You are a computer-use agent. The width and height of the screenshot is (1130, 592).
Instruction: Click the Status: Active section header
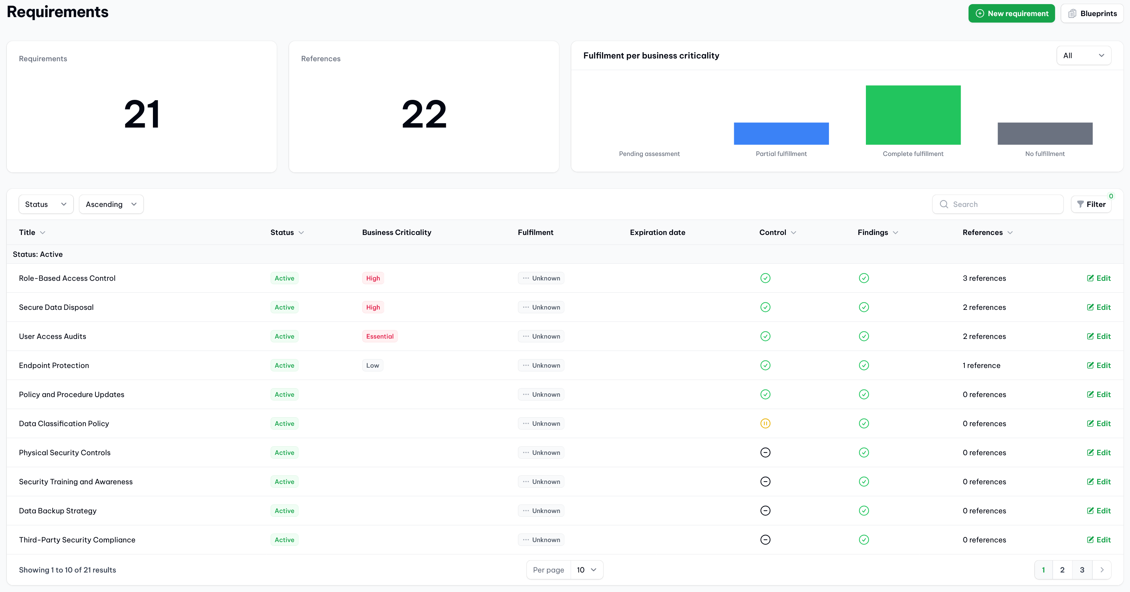(37, 254)
